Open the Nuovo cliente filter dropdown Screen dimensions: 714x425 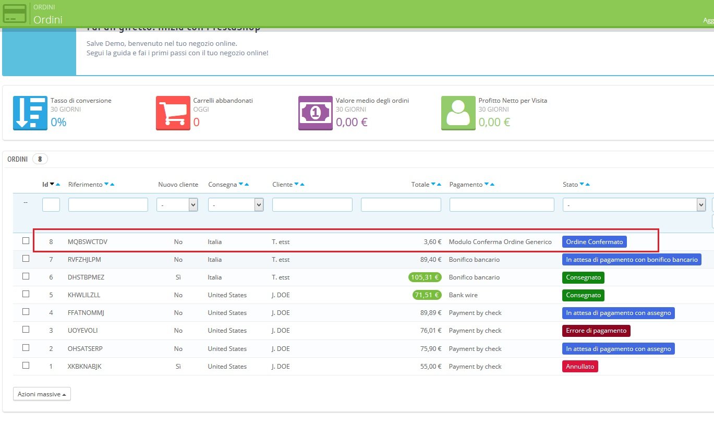pyautogui.click(x=177, y=205)
